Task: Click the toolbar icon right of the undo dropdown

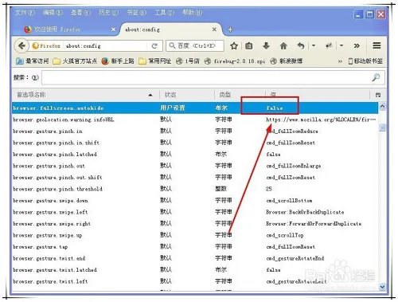Action: (x=329, y=45)
